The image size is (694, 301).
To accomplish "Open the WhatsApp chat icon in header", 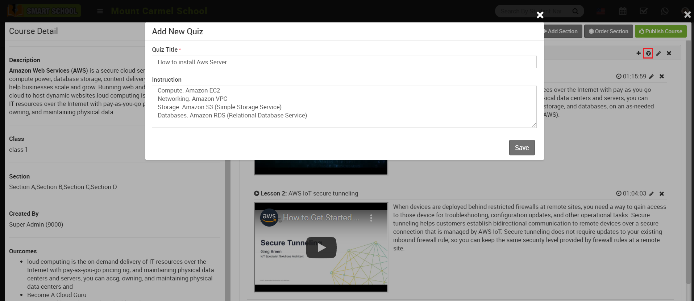I will point(665,11).
